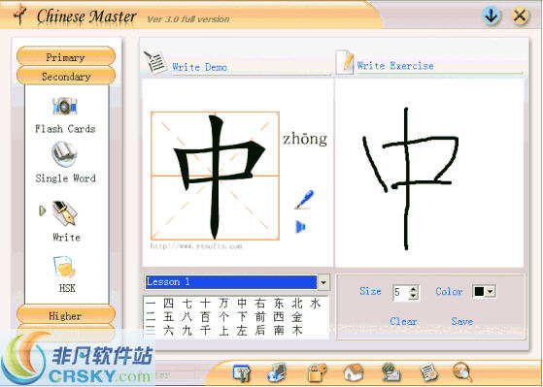Select the character 下 in lesson list

coord(242,317)
